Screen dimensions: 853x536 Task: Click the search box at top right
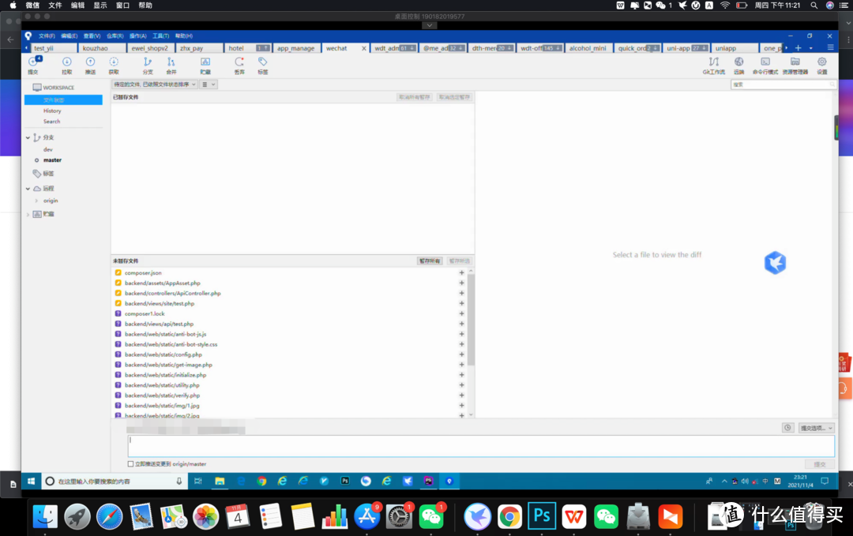pyautogui.click(x=783, y=84)
